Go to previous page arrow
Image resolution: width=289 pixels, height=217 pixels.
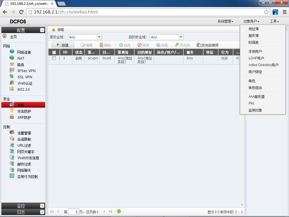coord(58,211)
